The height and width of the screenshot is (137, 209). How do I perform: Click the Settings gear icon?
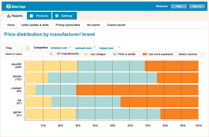pos(57,16)
